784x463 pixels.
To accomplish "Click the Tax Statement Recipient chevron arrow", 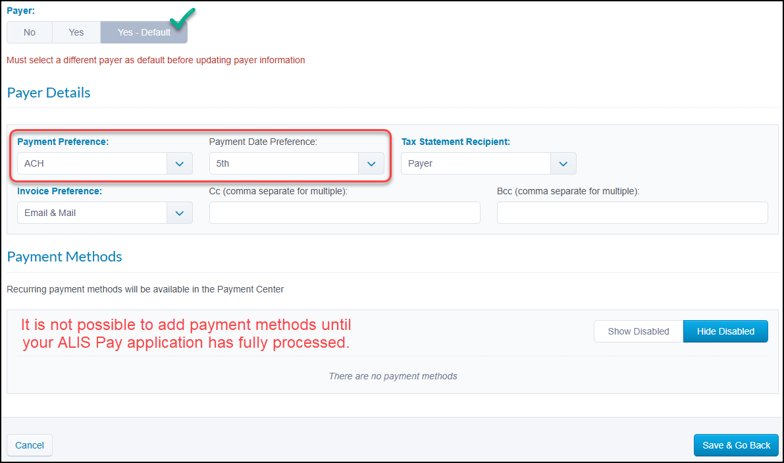I will pos(563,163).
